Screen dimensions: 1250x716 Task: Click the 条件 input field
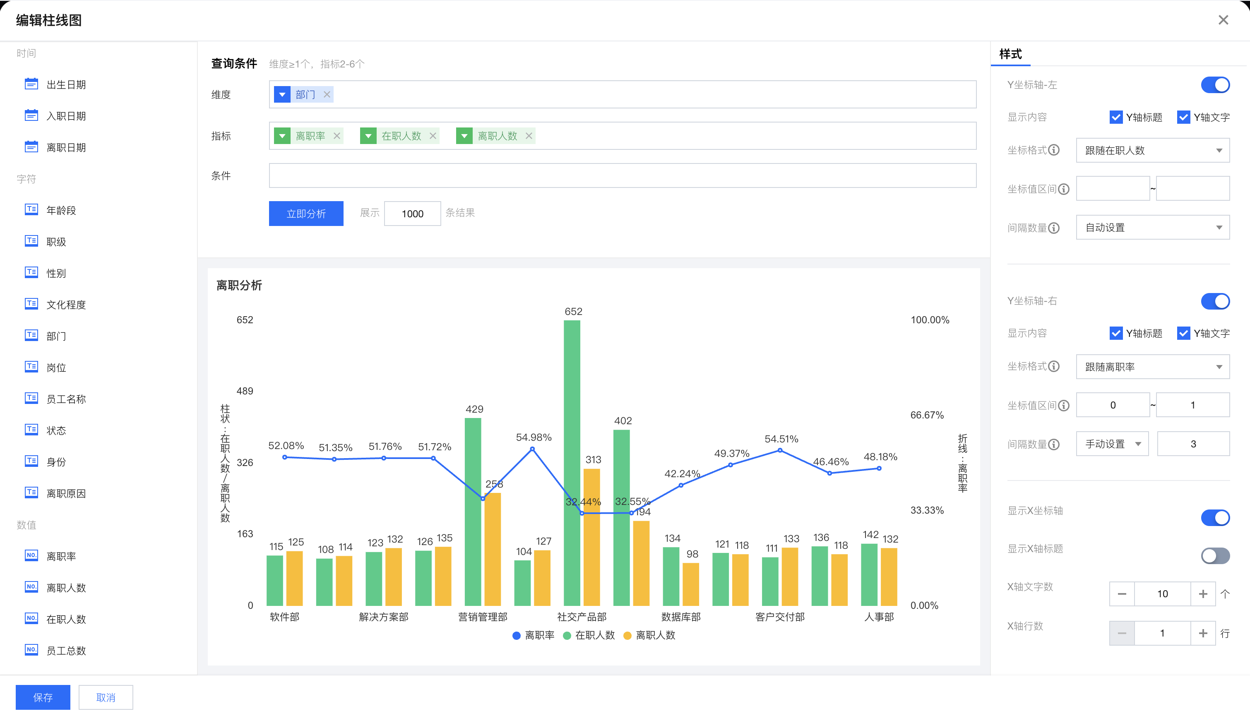pos(622,175)
